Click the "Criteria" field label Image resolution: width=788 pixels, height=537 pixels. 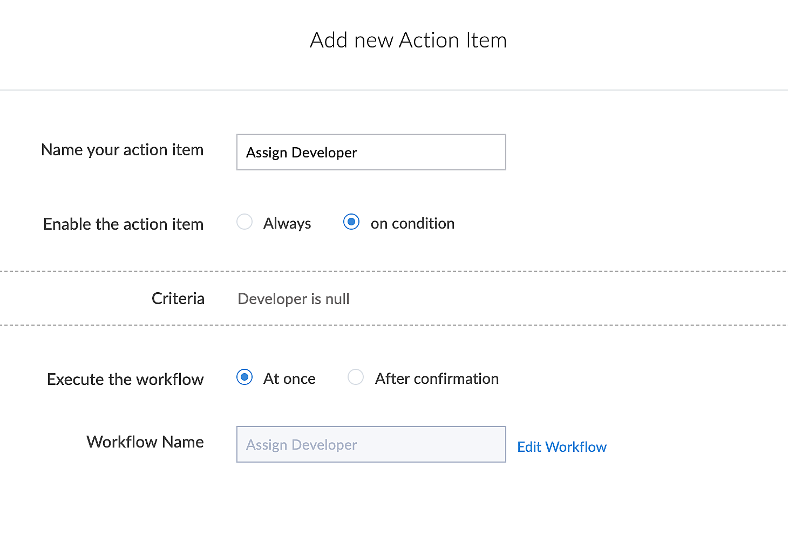point(178,299)
